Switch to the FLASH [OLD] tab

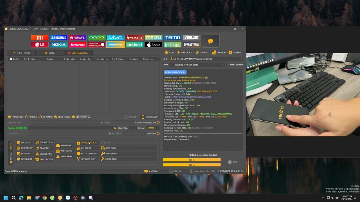[x=21, y=53]
